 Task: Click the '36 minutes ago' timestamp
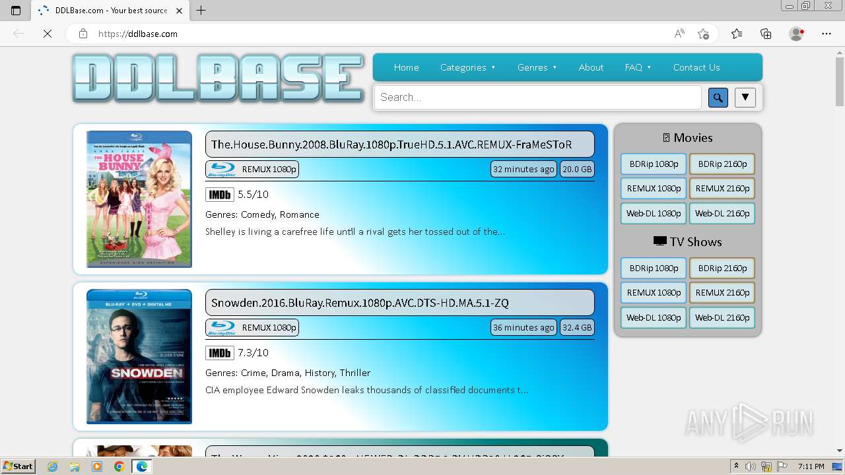pos(524,328)
